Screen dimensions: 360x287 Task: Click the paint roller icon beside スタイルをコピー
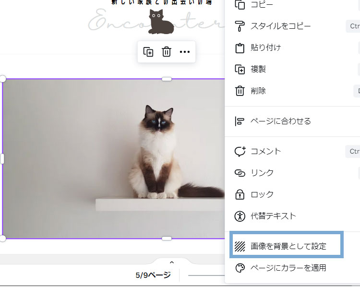[240, 26]
